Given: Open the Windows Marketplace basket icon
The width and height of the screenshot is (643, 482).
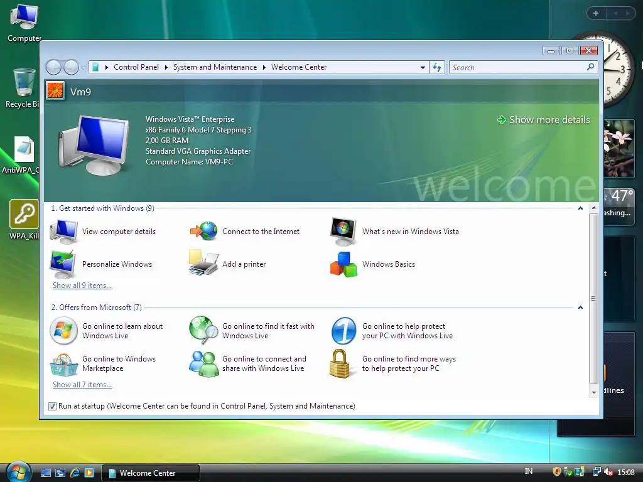Looking at the screenshot, I should [x=63, y=365].
